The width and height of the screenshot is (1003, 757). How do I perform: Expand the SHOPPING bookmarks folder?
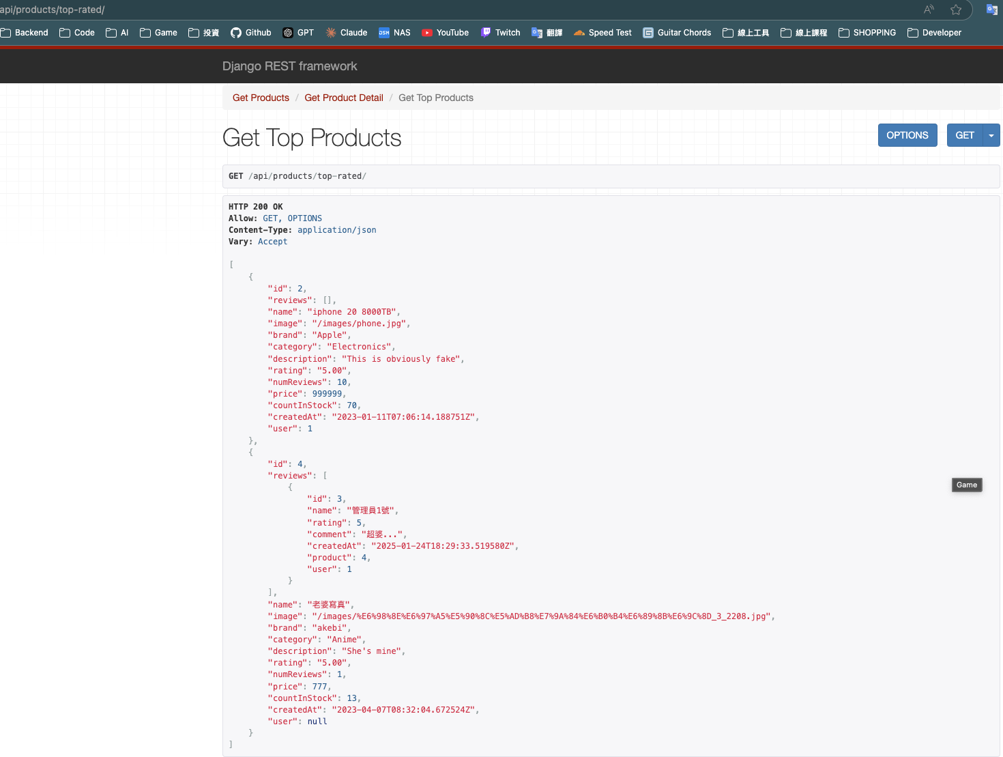click(x=867, y=33)
